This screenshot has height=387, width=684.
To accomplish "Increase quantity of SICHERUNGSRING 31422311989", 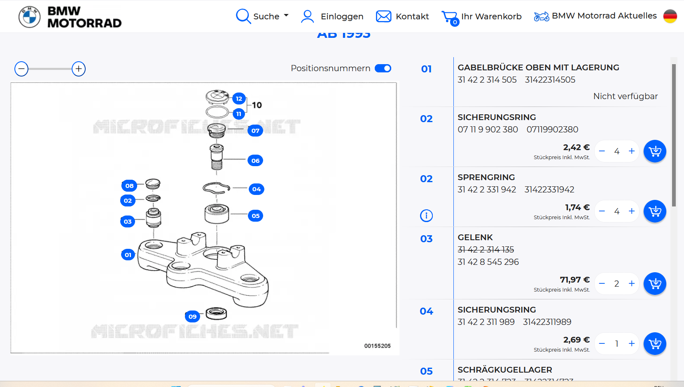I will click(632, 344).
